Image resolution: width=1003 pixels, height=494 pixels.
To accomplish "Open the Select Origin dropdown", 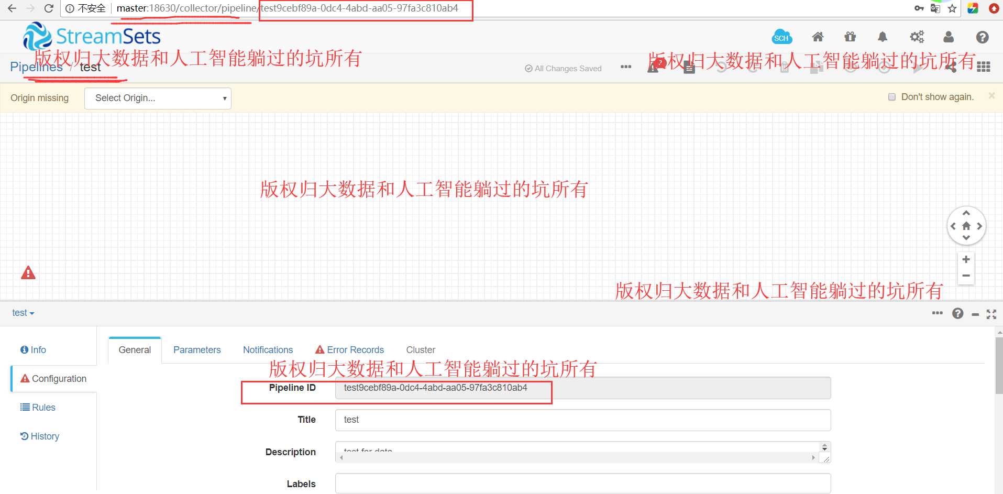I will pyautogui.click(x=158, y=98).
